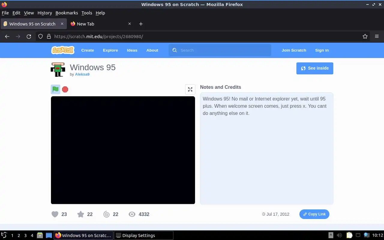The image size is (384, 240).
Task: Select the Firefox Windows 95 taskbar entry
Action: 84,235
